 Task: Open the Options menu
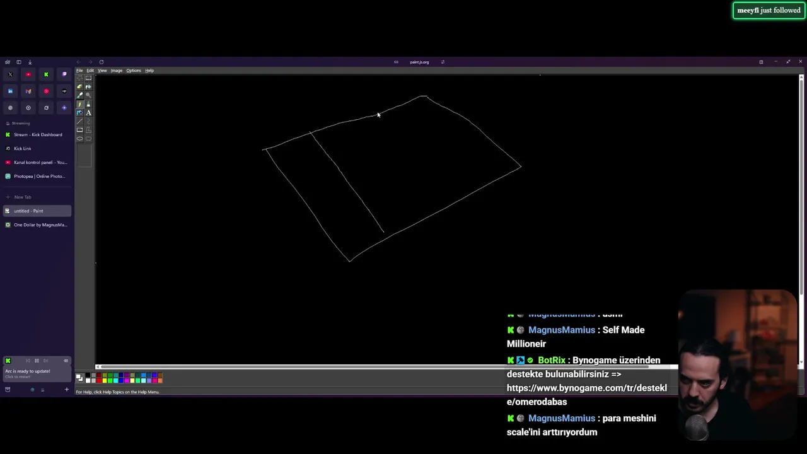tap(134, 71)
